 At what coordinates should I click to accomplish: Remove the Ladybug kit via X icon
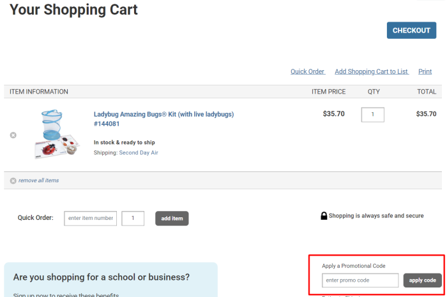point(13,135)
